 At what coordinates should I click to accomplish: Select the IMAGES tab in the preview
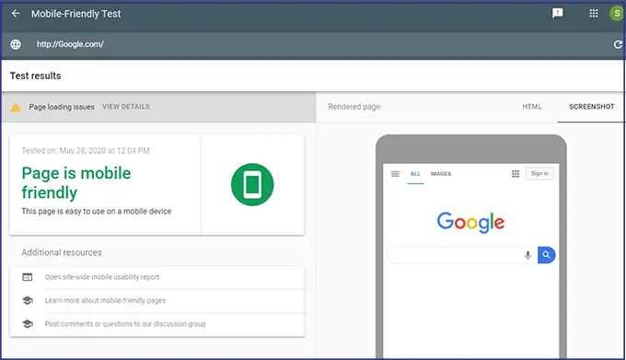click(441, 174)
